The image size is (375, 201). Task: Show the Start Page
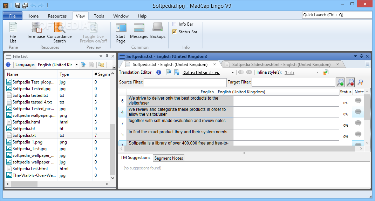[121, 32]
